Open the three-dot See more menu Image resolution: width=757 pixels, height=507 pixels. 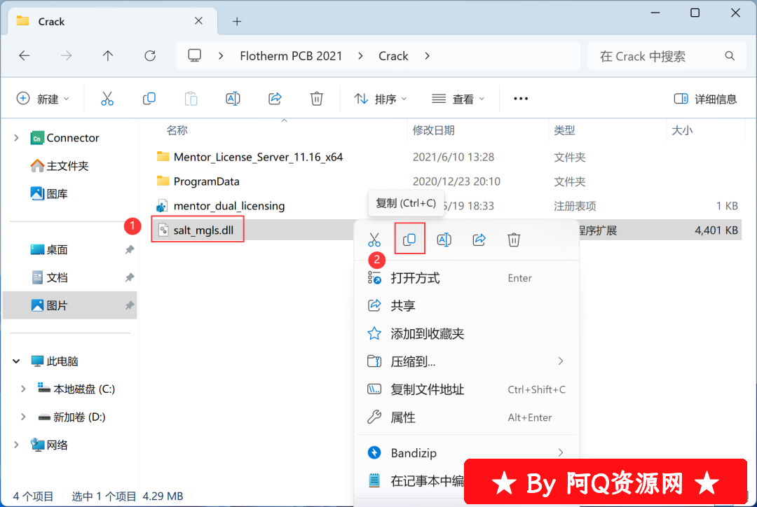pos(521,99)
